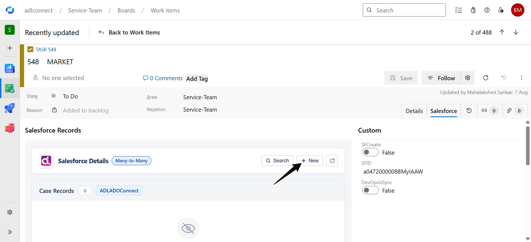Click the Follow button
This screenshot has width=531, height=242.
(x=441, y=78)
